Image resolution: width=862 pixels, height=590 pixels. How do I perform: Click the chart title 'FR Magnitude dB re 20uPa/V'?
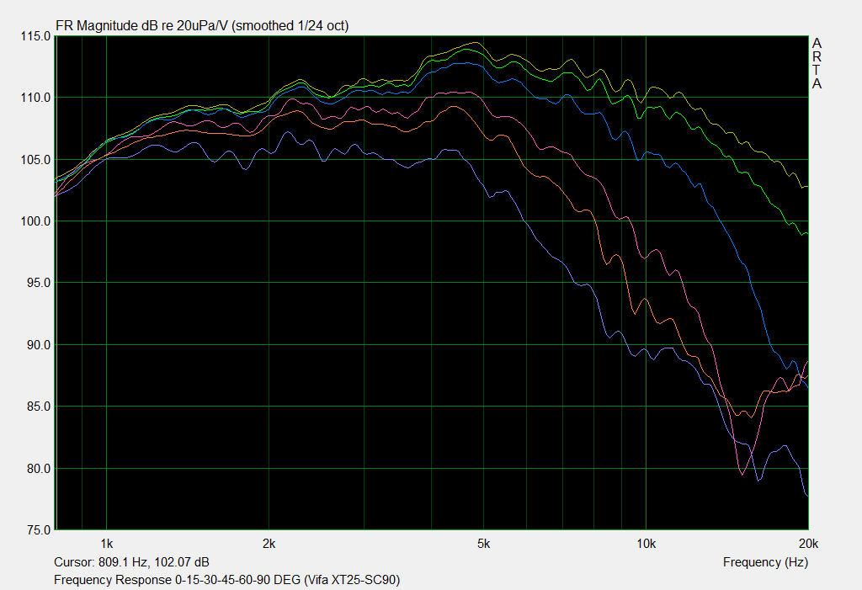(x=142, y=26)
